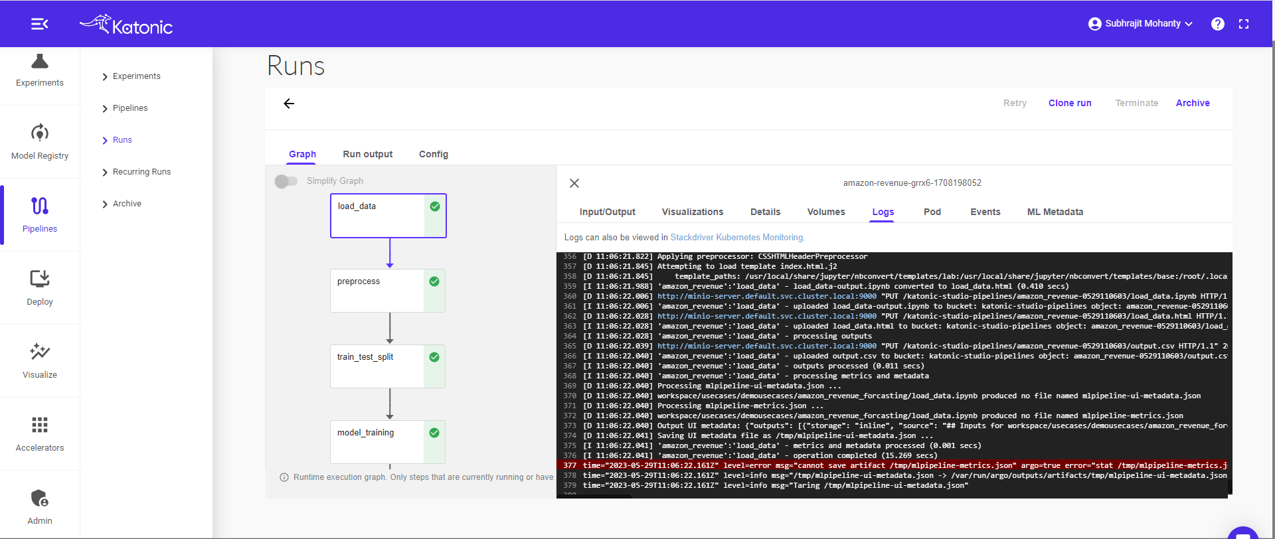Open the Details tab
1275x539 pixels.
tap(765, 212)
